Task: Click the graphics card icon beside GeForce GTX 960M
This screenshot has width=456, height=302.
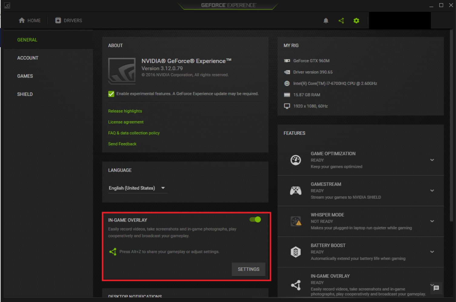Action: [287, 61]
